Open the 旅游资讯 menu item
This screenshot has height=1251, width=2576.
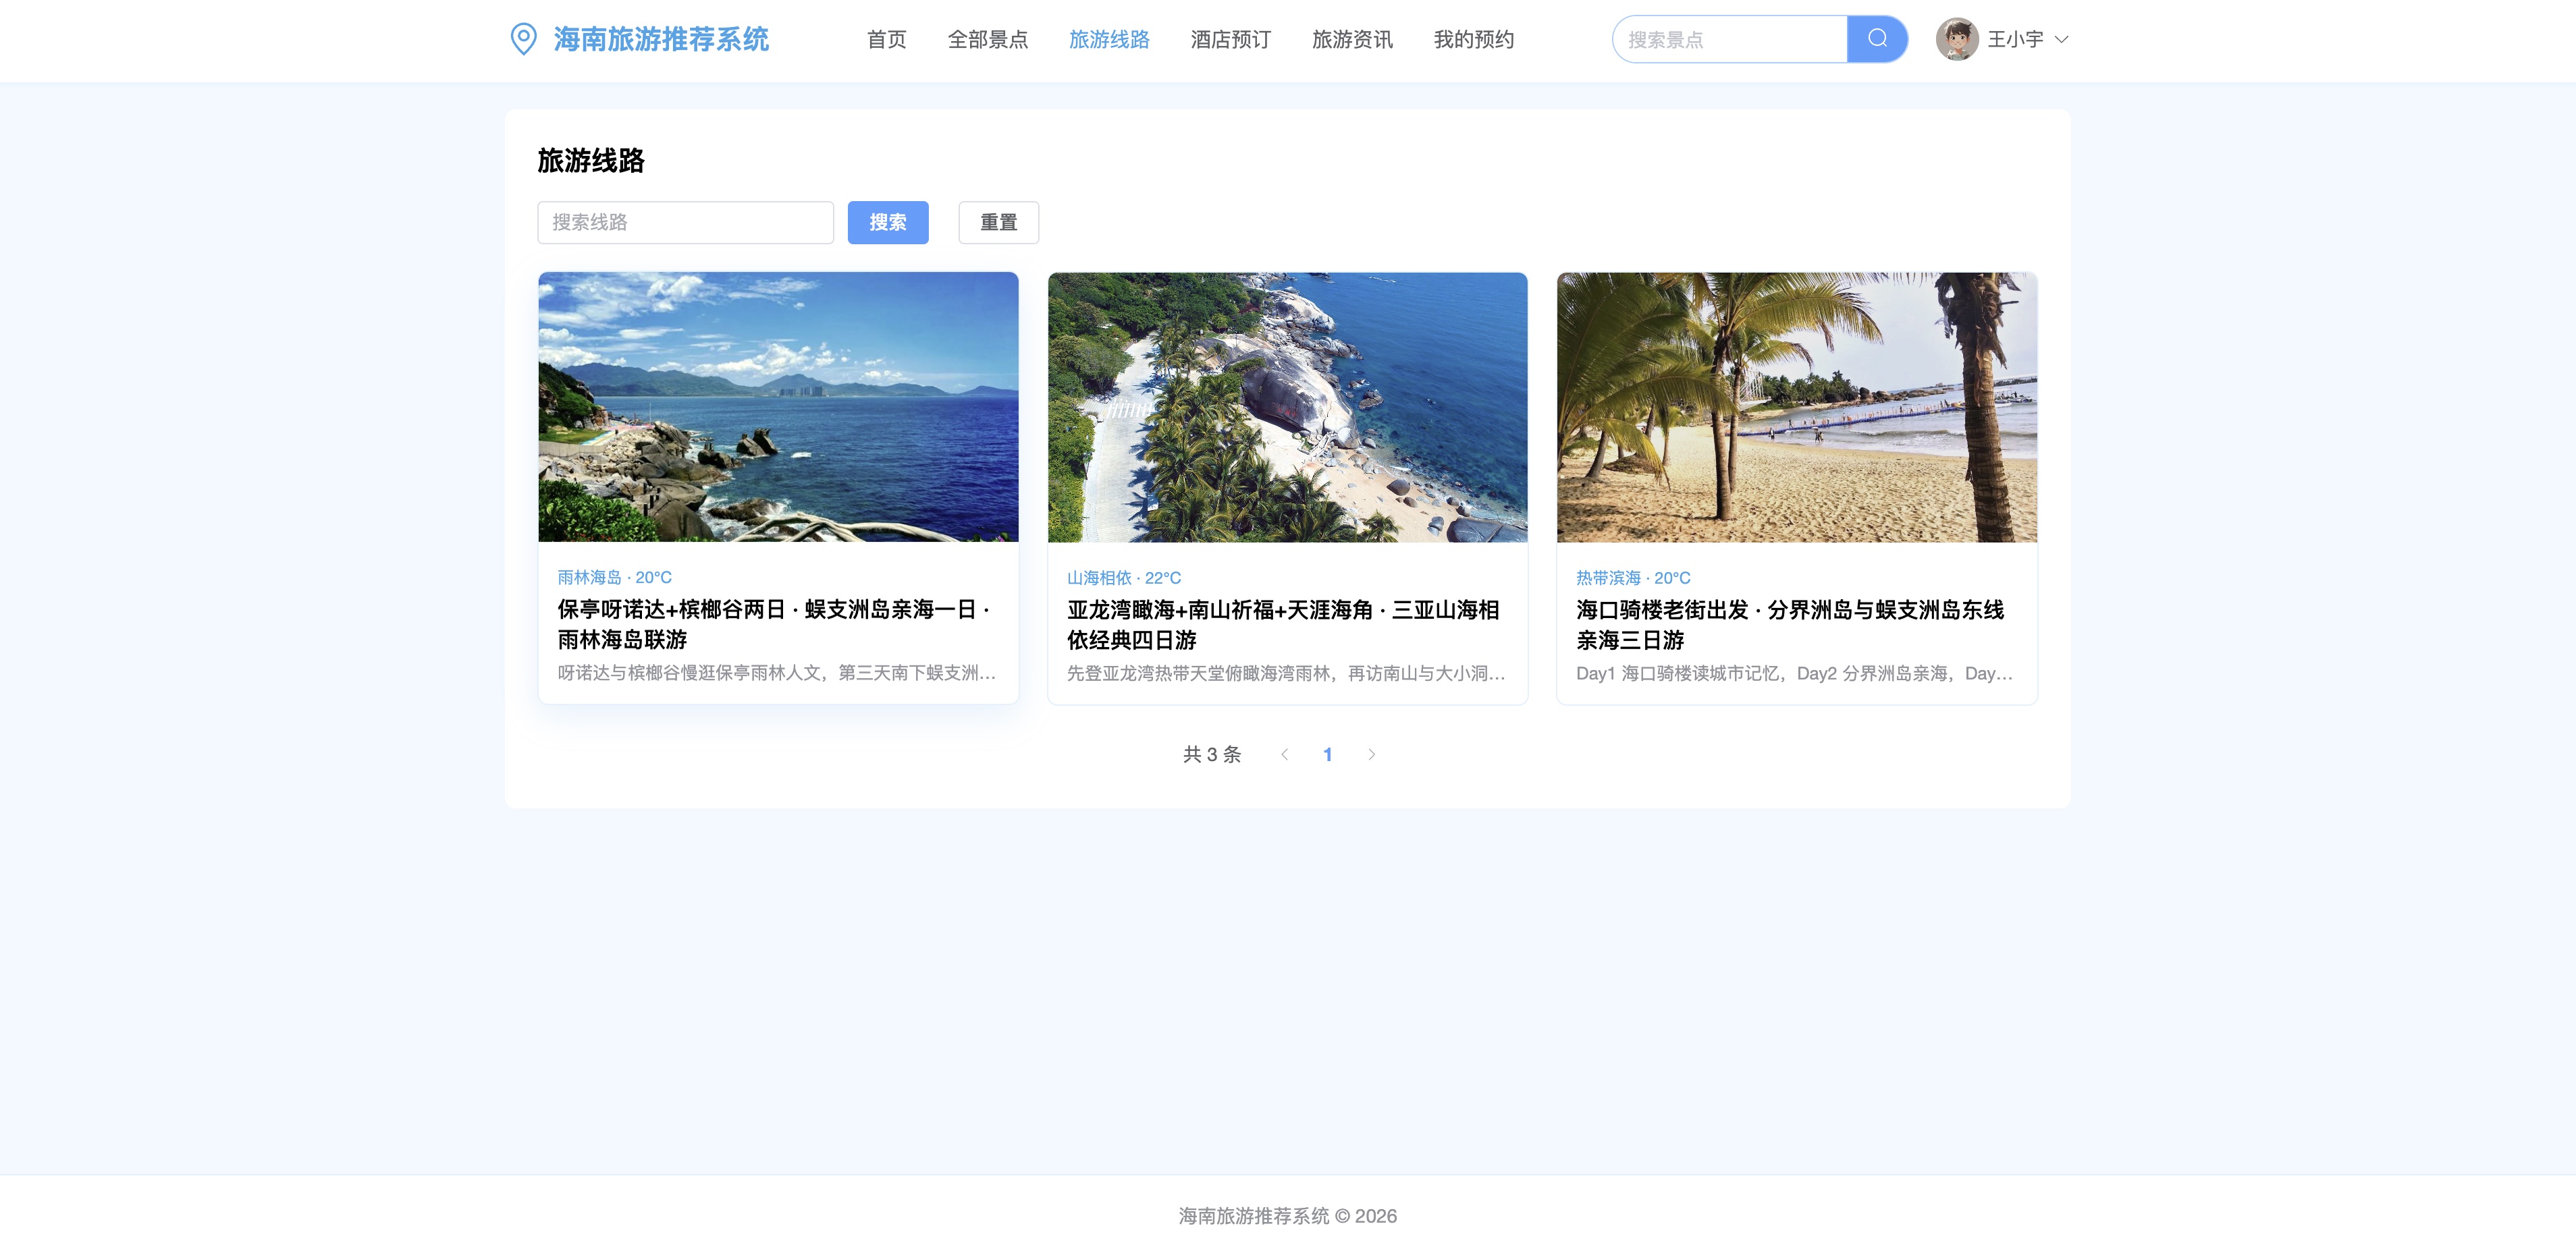coord(1352,40)
